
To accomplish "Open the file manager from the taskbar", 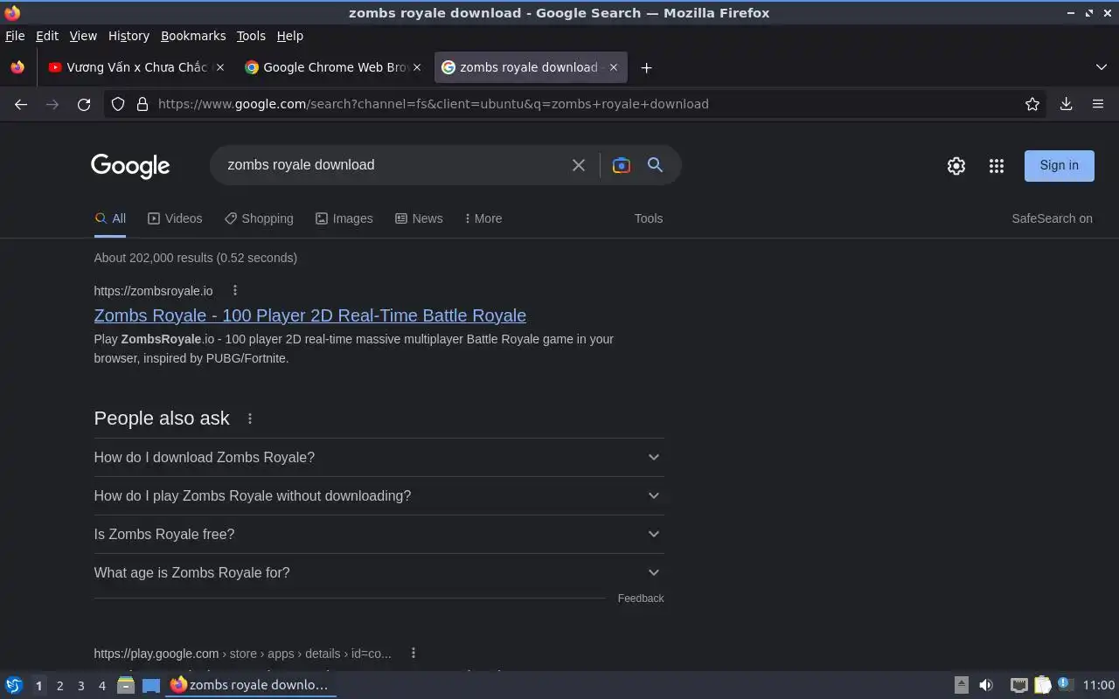I will (x=126, y=685).
